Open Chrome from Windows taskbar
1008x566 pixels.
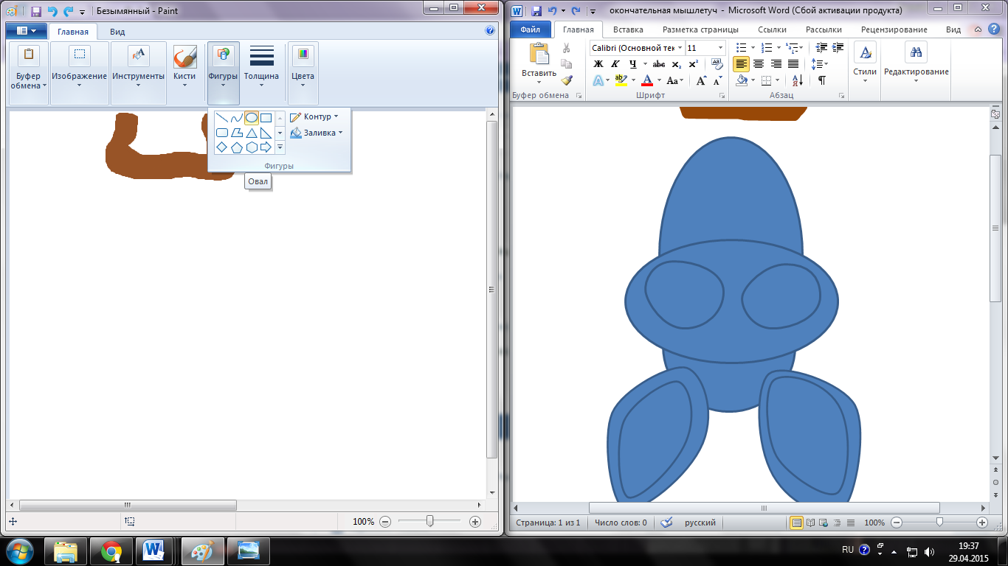point(112,551)
